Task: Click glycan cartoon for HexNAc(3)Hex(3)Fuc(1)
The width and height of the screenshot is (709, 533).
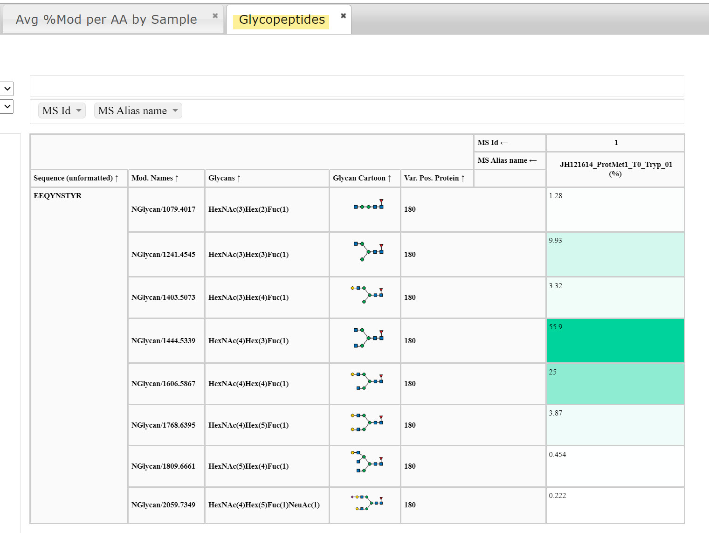Action: pyautogui.click(x=368, y=251)
